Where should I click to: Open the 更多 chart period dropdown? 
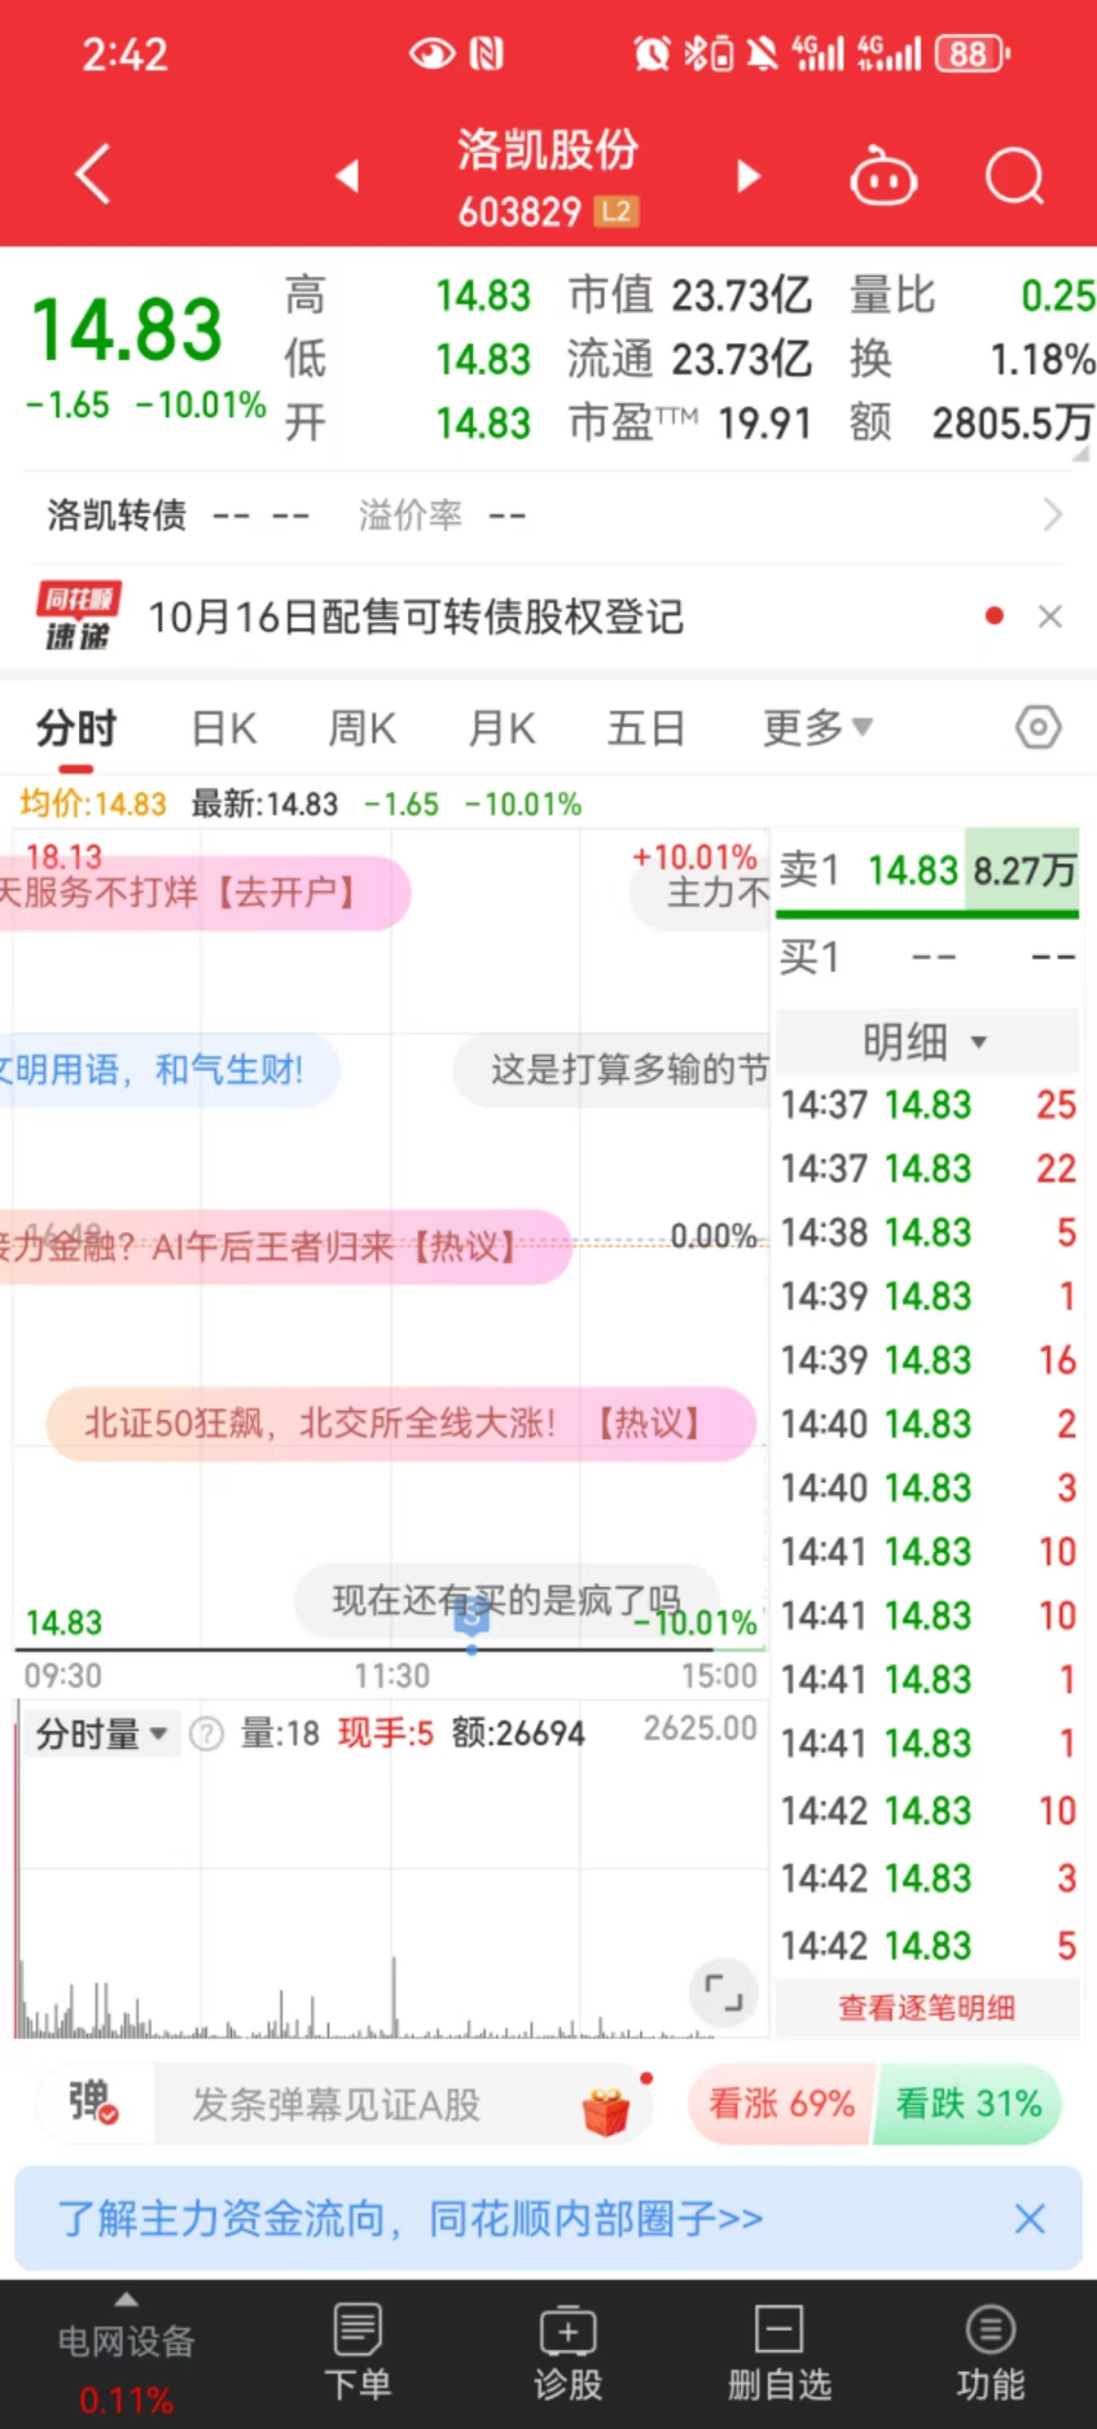click(817, 728)
